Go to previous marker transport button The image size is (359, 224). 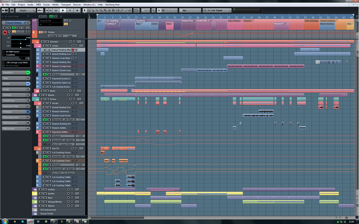tap(47, 10)
